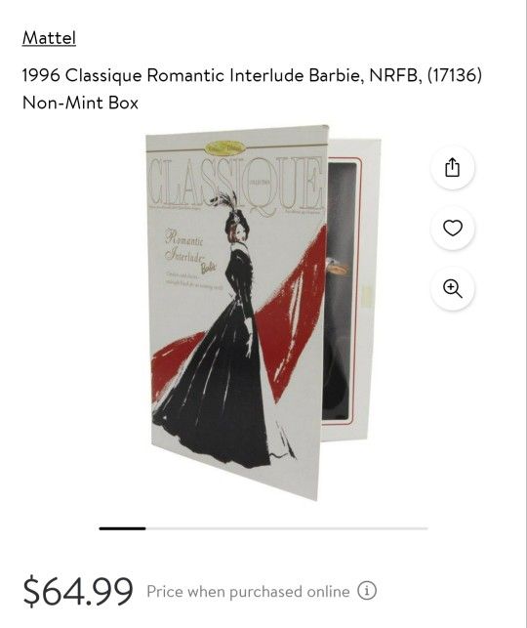Click the vertical scrollbar on the right edge
Screen dimensions: 527x628
pyautogui.click(x=526, y=314)
